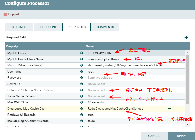The width and height of the screenshot is (195, 140).
Task: Select the Password property name
Action: tap(14, 78)
